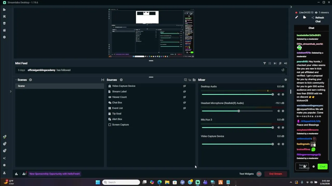Show hidden system tray icons
Screen dimensions: 332x186
click(x=291, y=182)
